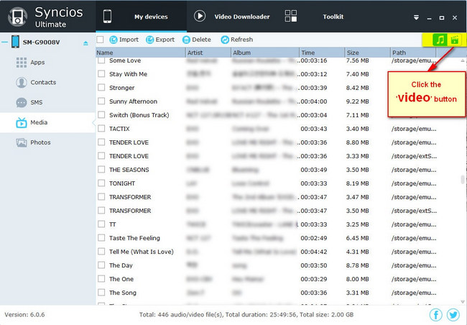
Task: Click the 3.50 MB TRANSFORMER row
Action: [x=278, y=211]
